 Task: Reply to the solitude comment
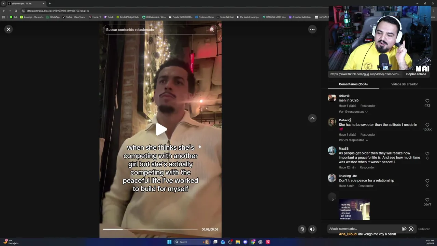click(368, 135)
